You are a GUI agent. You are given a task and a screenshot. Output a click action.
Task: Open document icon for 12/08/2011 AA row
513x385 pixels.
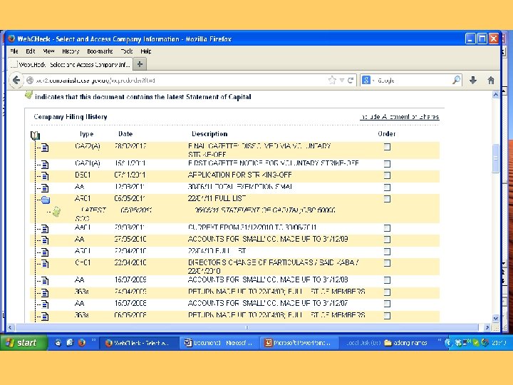click(x=45, y=188)
